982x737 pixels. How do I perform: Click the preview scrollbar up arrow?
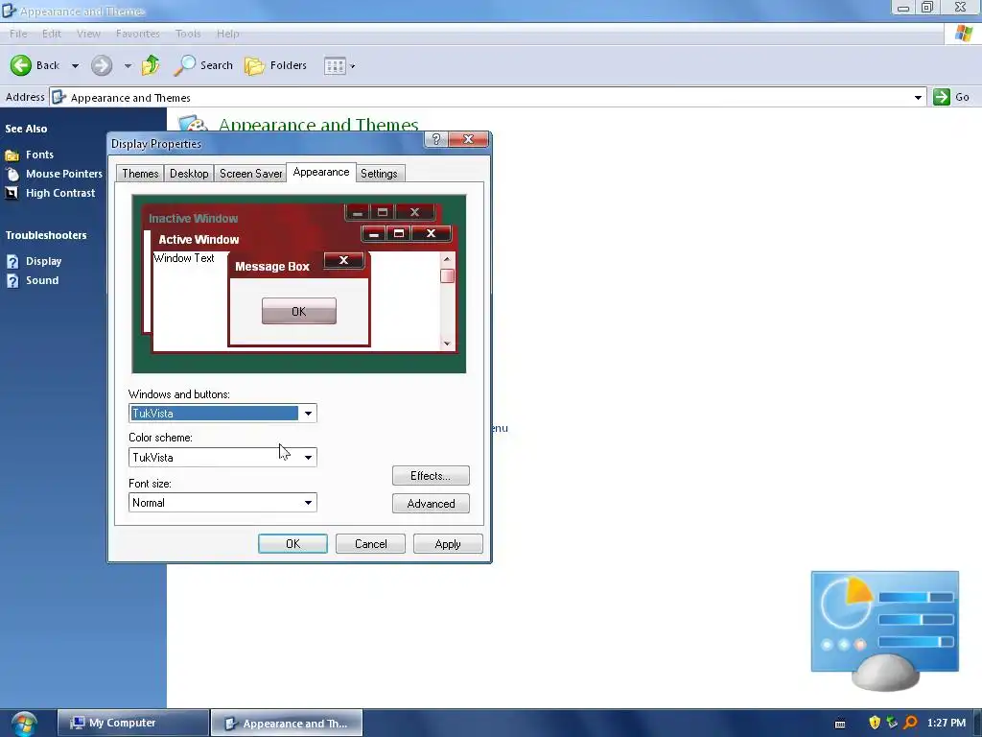447,259
